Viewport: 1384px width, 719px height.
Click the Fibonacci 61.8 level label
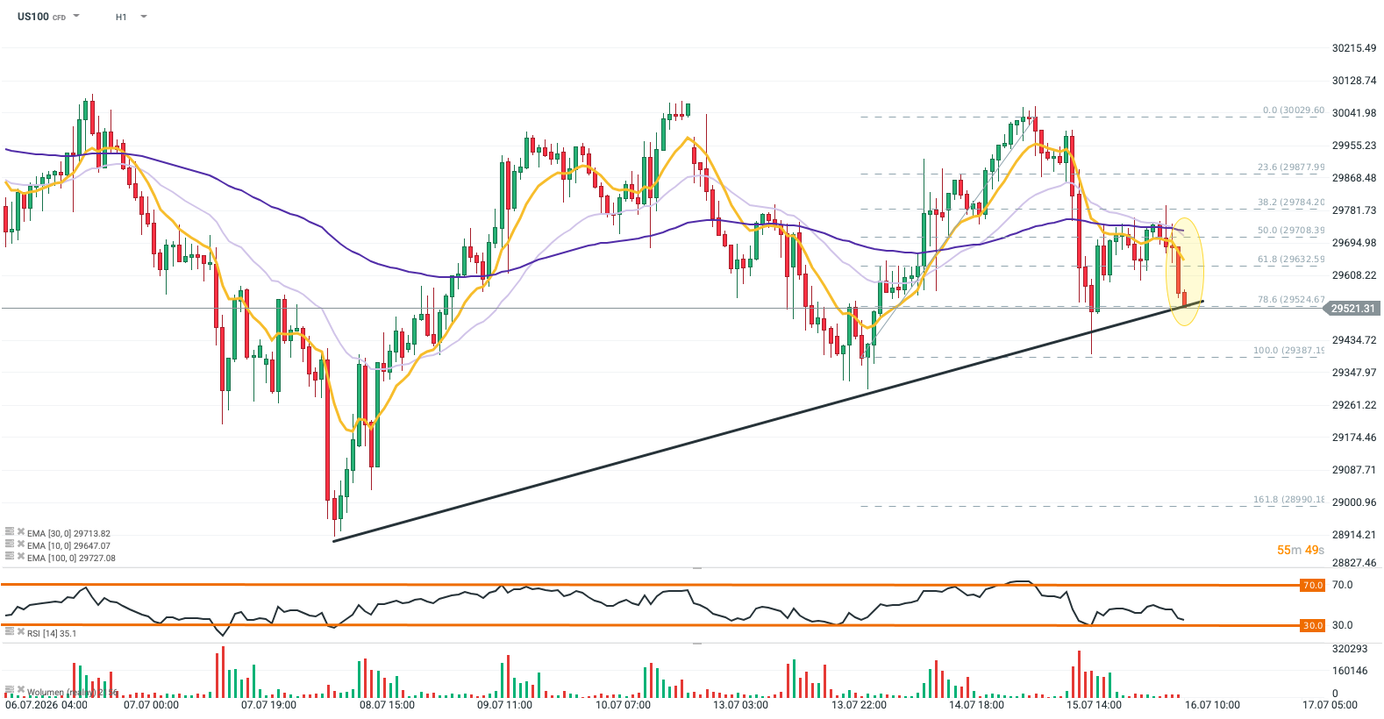(1290, 260)
